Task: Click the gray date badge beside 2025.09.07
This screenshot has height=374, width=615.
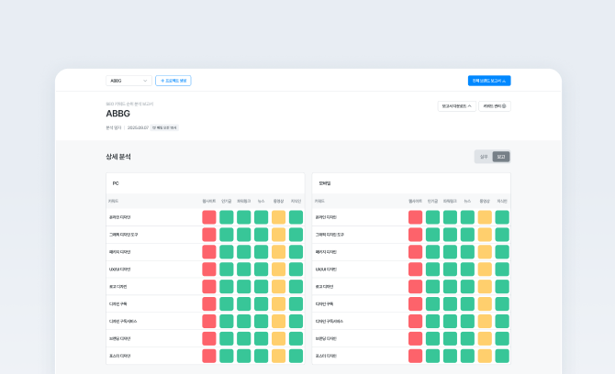Action: [164, 127]
